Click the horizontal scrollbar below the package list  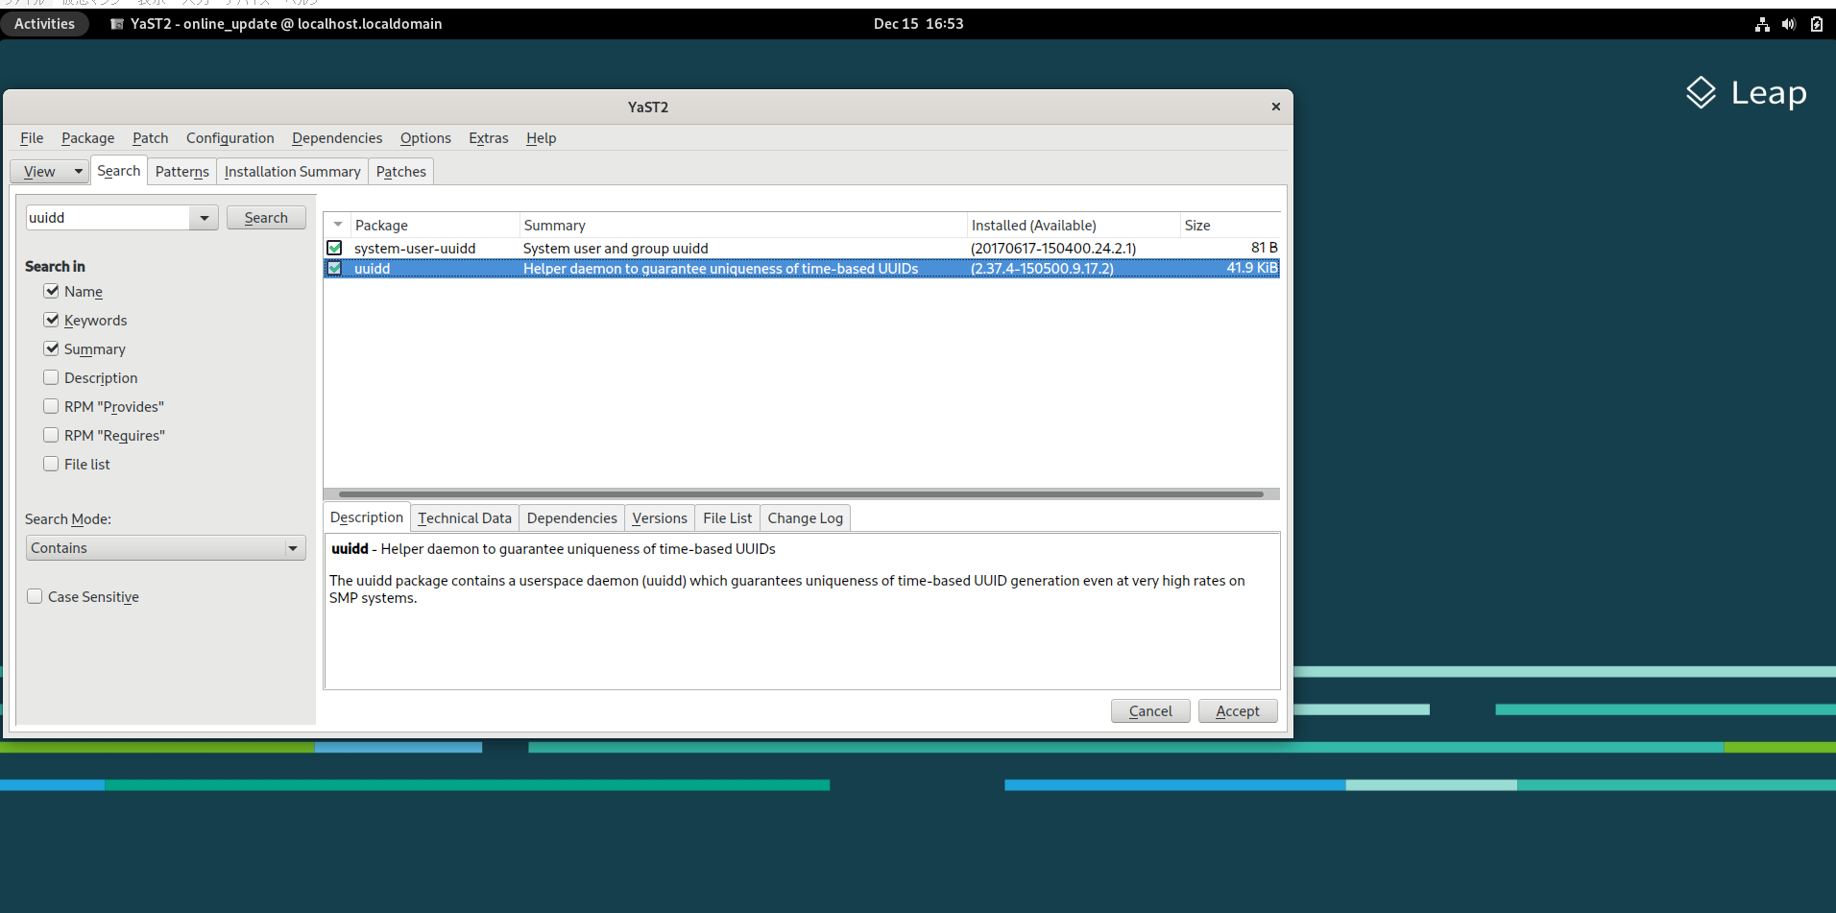point(802,493)
